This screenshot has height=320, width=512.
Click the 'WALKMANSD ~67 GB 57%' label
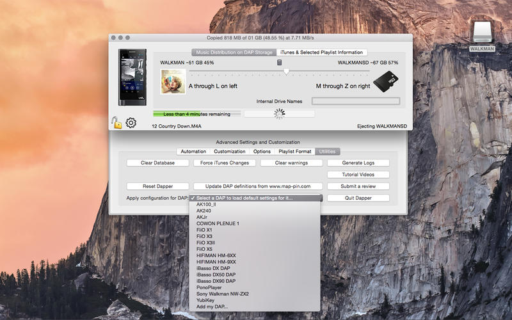pos(368,62)
